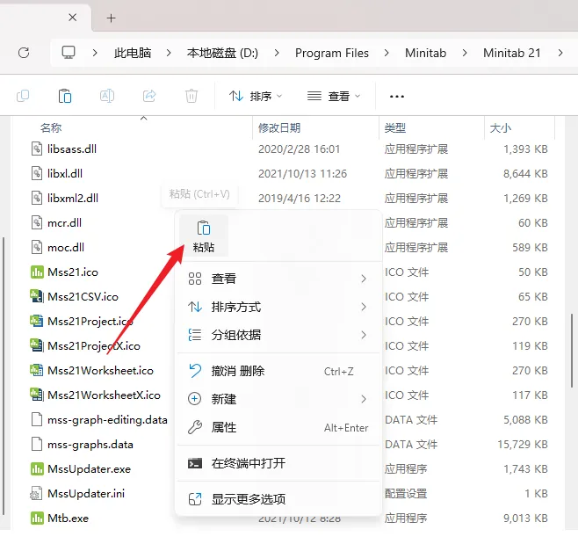Open the three-dot more options menu
578x544 pixels.
[x=397, y=97]
